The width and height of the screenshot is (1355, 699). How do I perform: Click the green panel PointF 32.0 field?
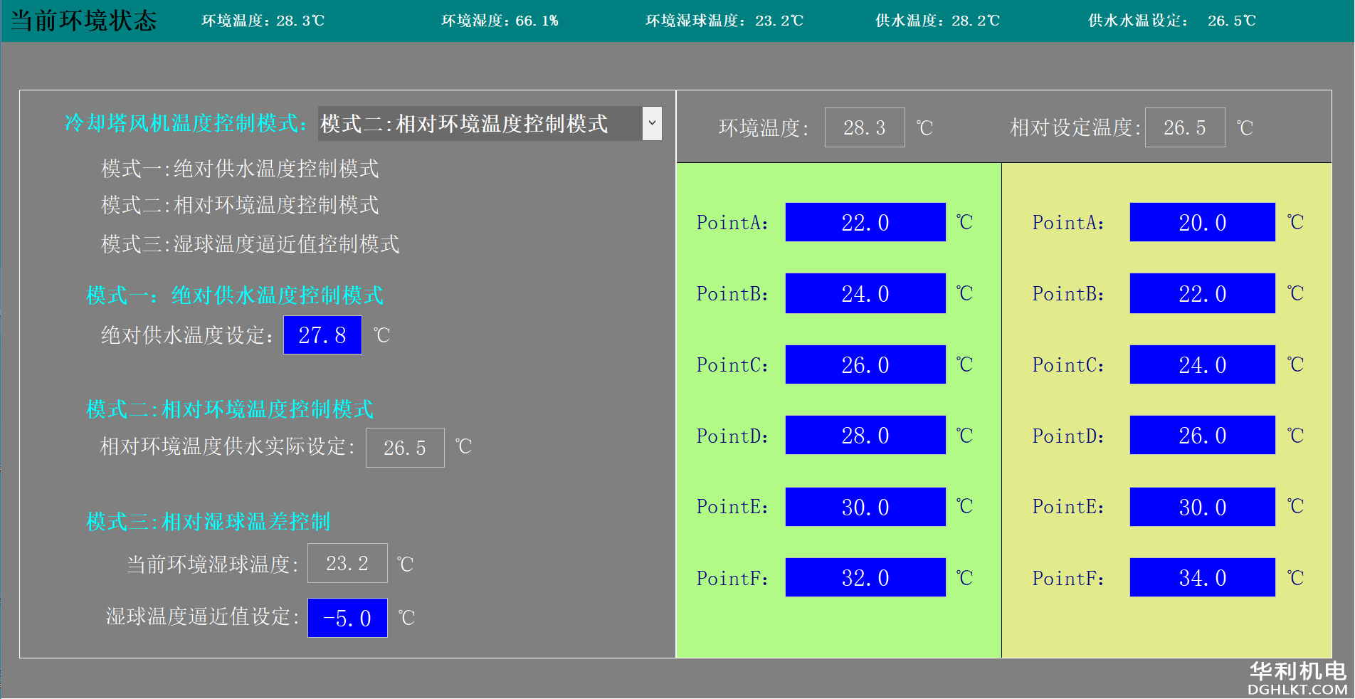click(x=865, y=577)
